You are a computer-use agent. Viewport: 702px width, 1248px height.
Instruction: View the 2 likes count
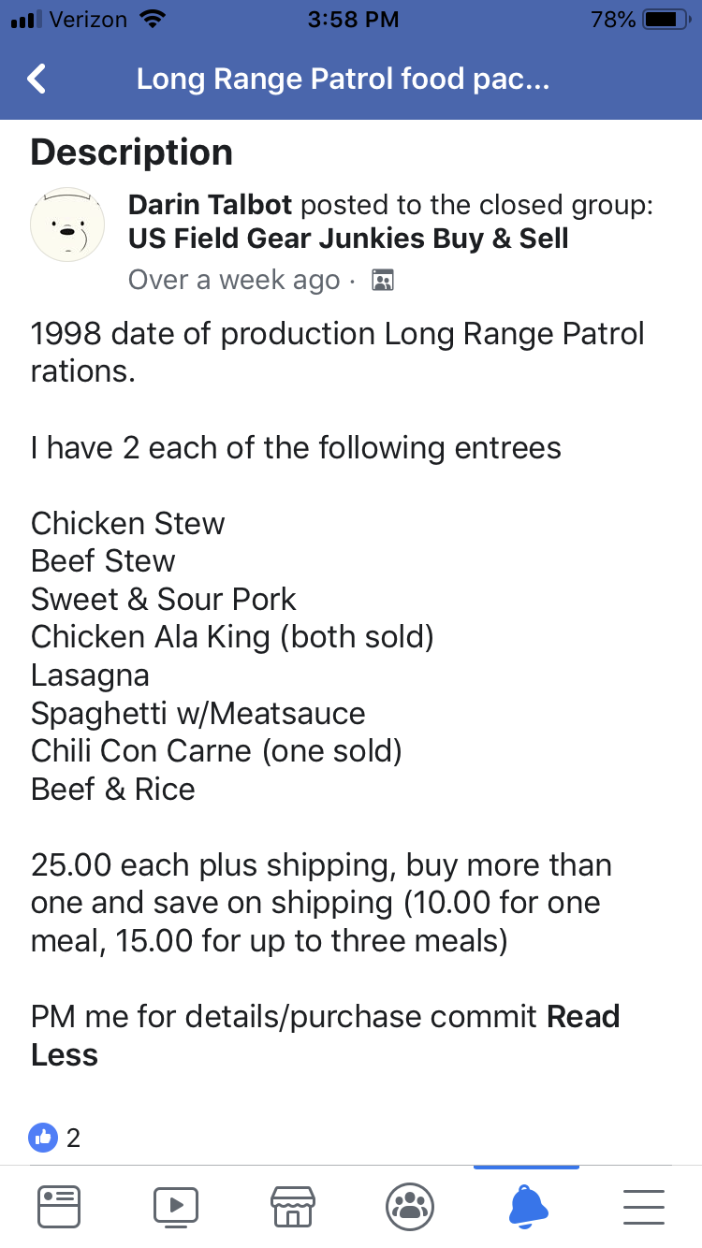click(73, 1138)
